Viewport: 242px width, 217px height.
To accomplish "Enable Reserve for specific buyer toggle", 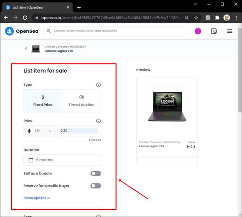I will [96, 186].
